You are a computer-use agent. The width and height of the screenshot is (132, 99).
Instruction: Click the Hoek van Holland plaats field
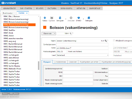pyautogui.click(x=88, y=51)
